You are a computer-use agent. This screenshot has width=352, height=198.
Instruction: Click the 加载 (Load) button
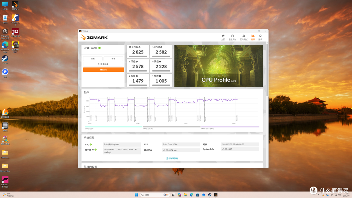click(93, 59)
